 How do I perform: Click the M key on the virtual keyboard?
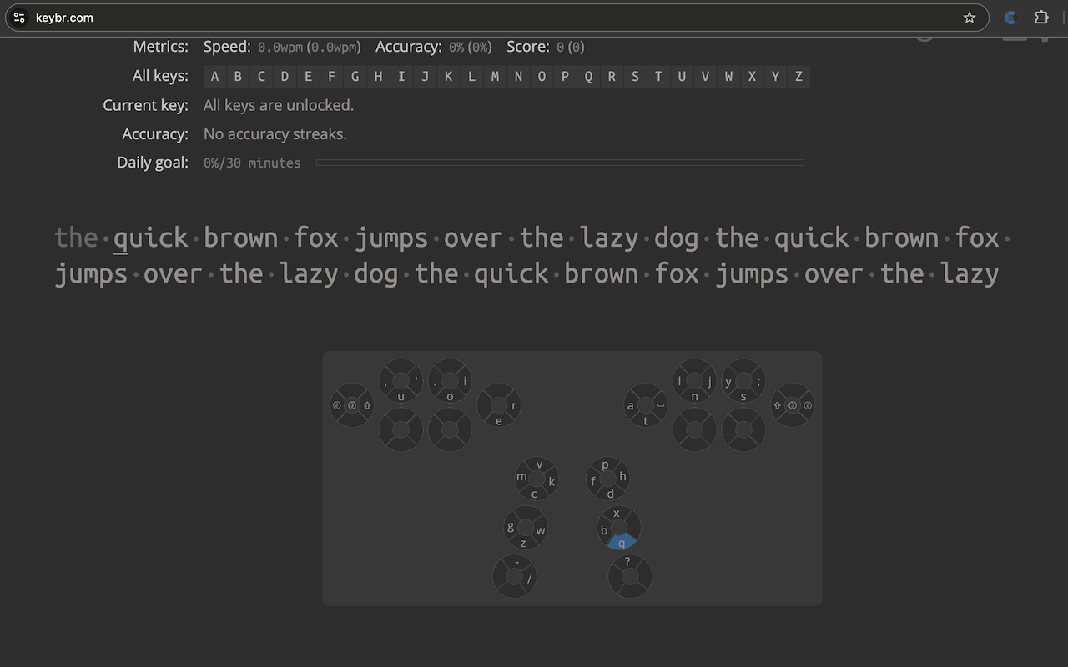pos(521,478)
